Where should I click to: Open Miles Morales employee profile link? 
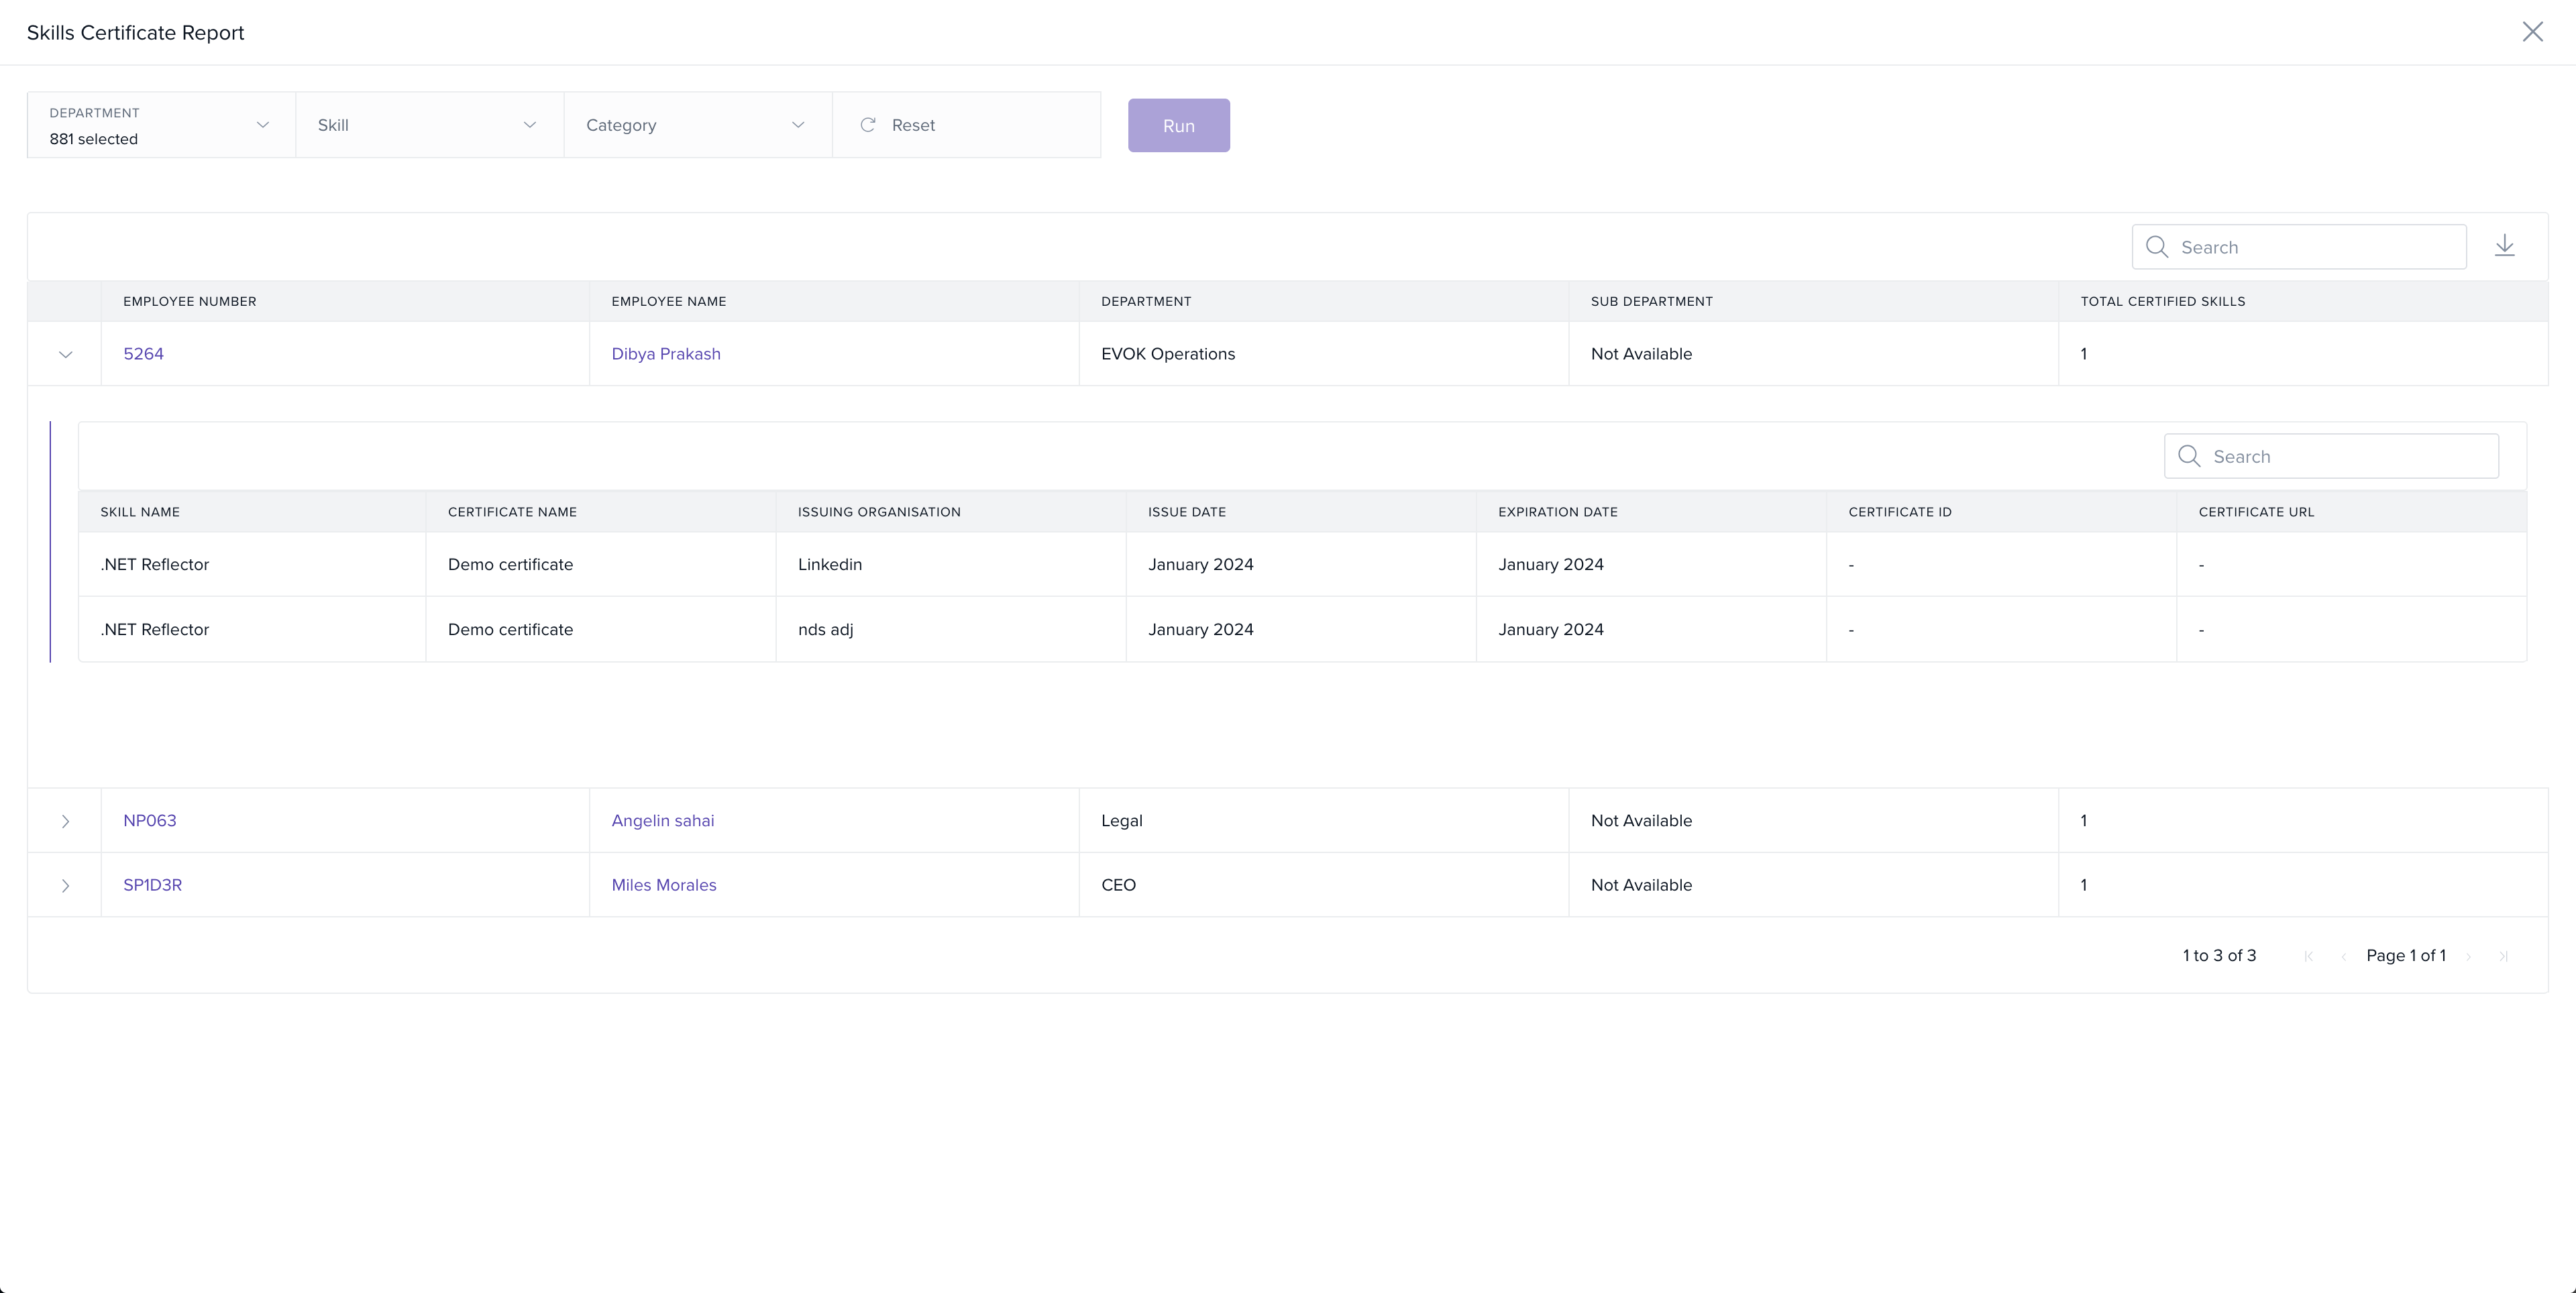[663, 885]
